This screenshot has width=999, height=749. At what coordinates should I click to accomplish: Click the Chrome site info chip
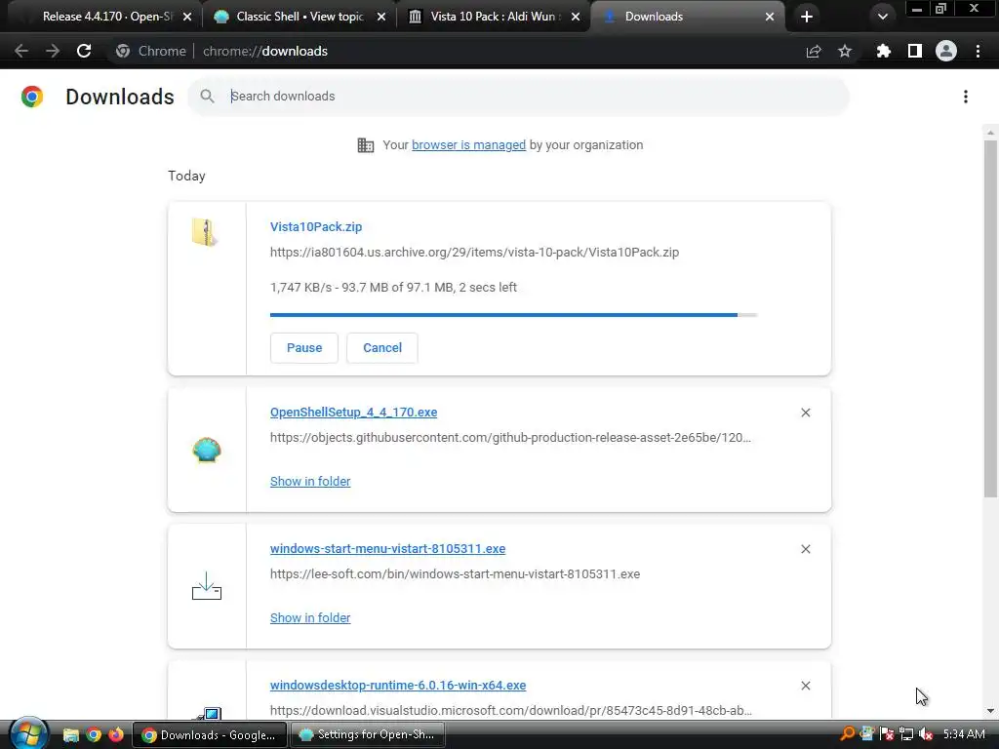pyautogui.click(x=151, y=51)
